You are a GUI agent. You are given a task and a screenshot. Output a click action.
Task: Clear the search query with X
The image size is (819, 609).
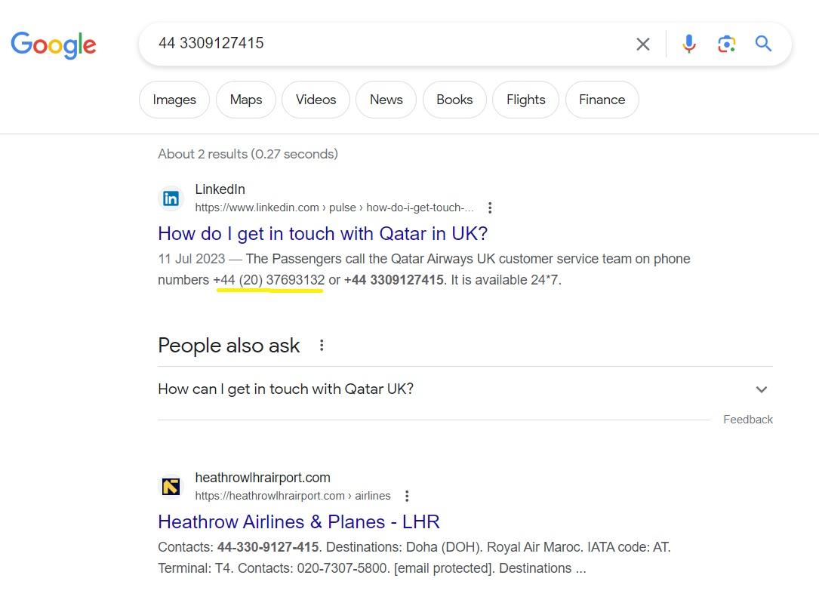pos(643,45)
